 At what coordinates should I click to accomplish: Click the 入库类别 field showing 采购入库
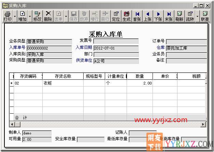[49, 54]
